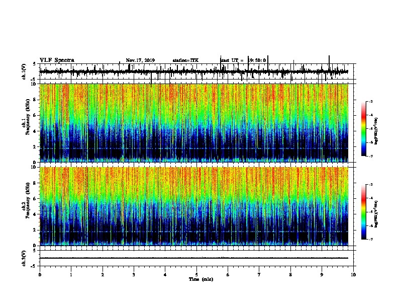This screenshot has height=308, width=398.
Task: Click the time axis tick label "5"
Action: coord(196,275)
